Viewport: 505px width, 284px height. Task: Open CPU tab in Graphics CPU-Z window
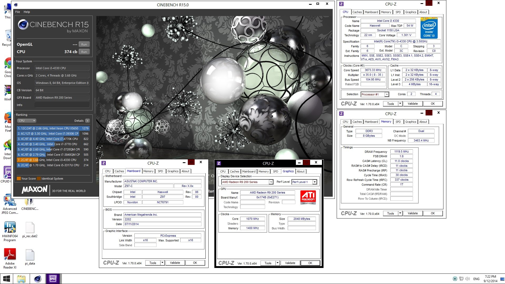tap(223, 171)
